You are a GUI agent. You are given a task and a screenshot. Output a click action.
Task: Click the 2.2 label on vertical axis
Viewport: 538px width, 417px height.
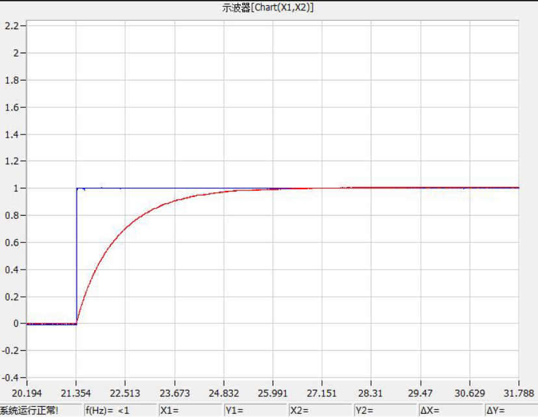11,26
